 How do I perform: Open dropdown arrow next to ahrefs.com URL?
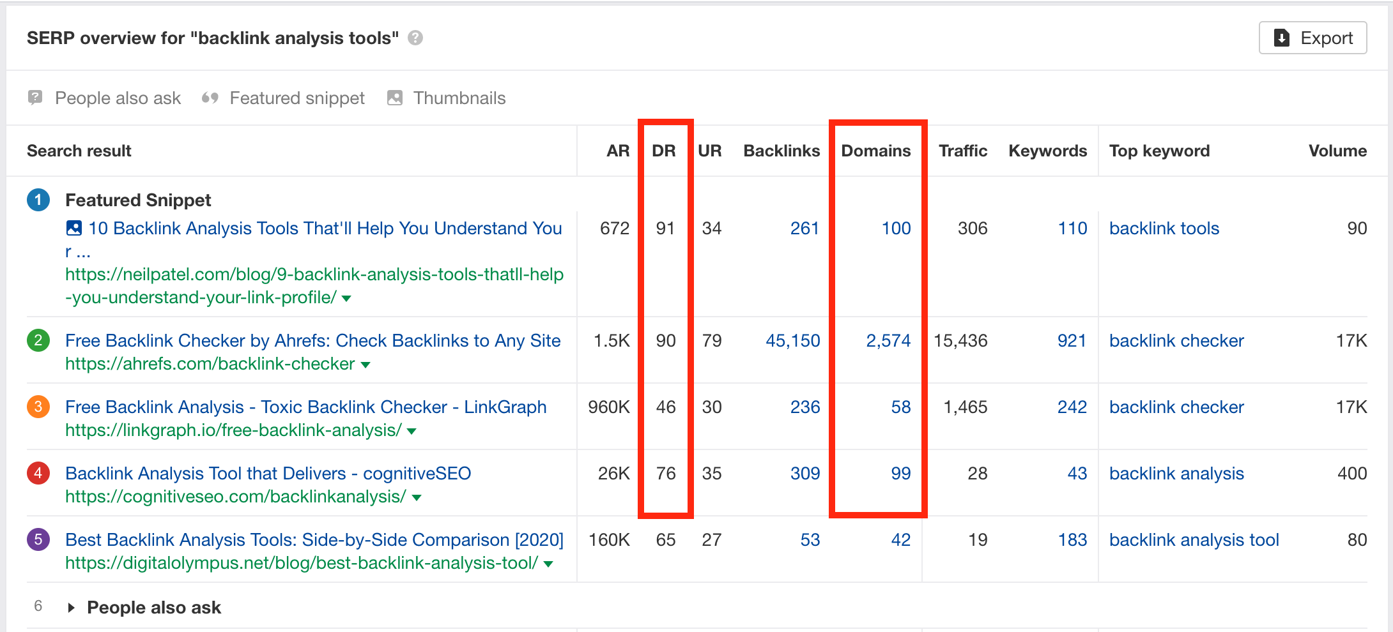click(x=366, y=365)
